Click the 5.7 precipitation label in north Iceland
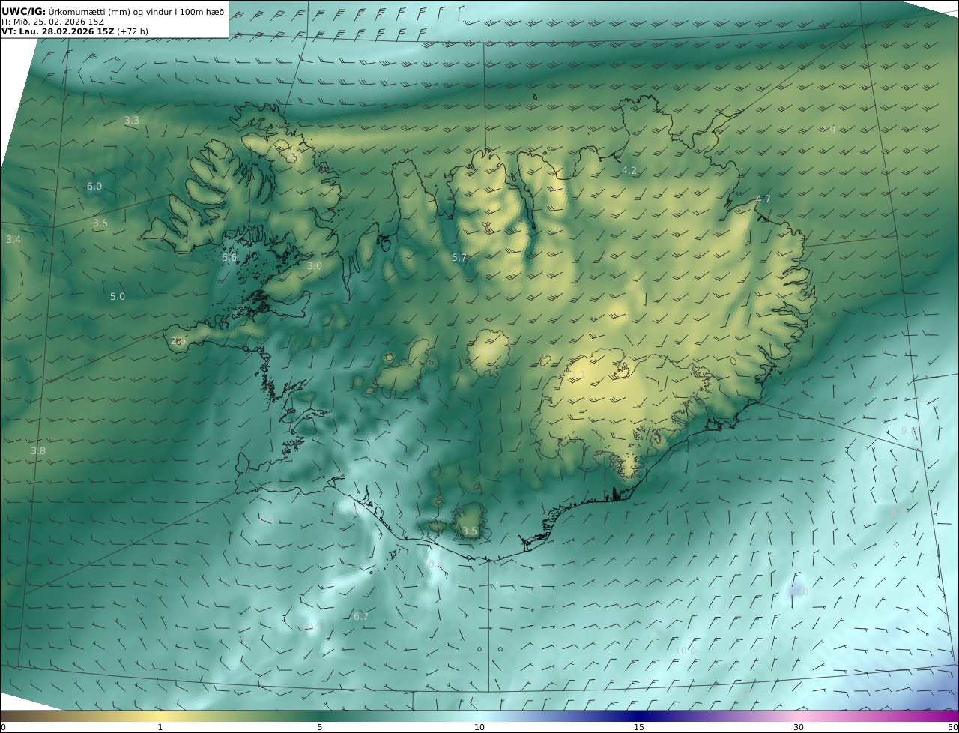This screenshot has width=959, height=733. 459,258
